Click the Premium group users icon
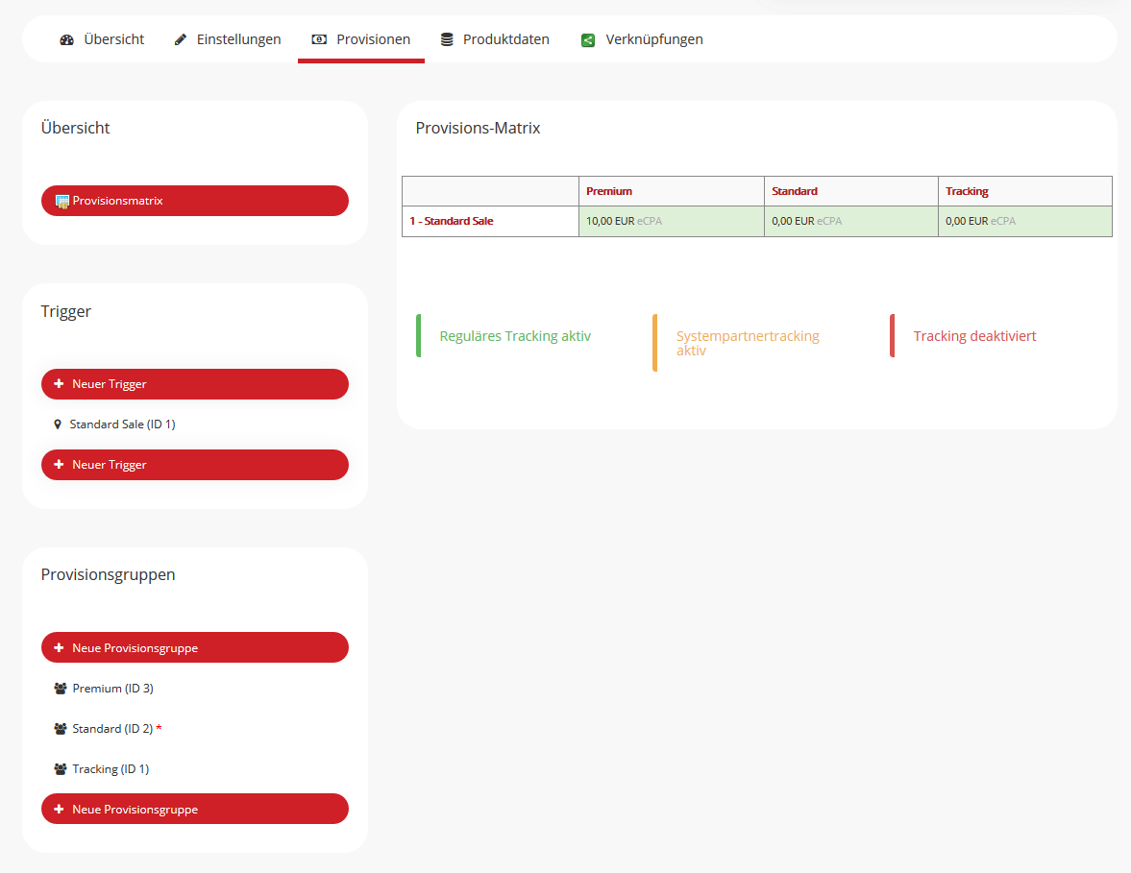 (x=61, y=689)
